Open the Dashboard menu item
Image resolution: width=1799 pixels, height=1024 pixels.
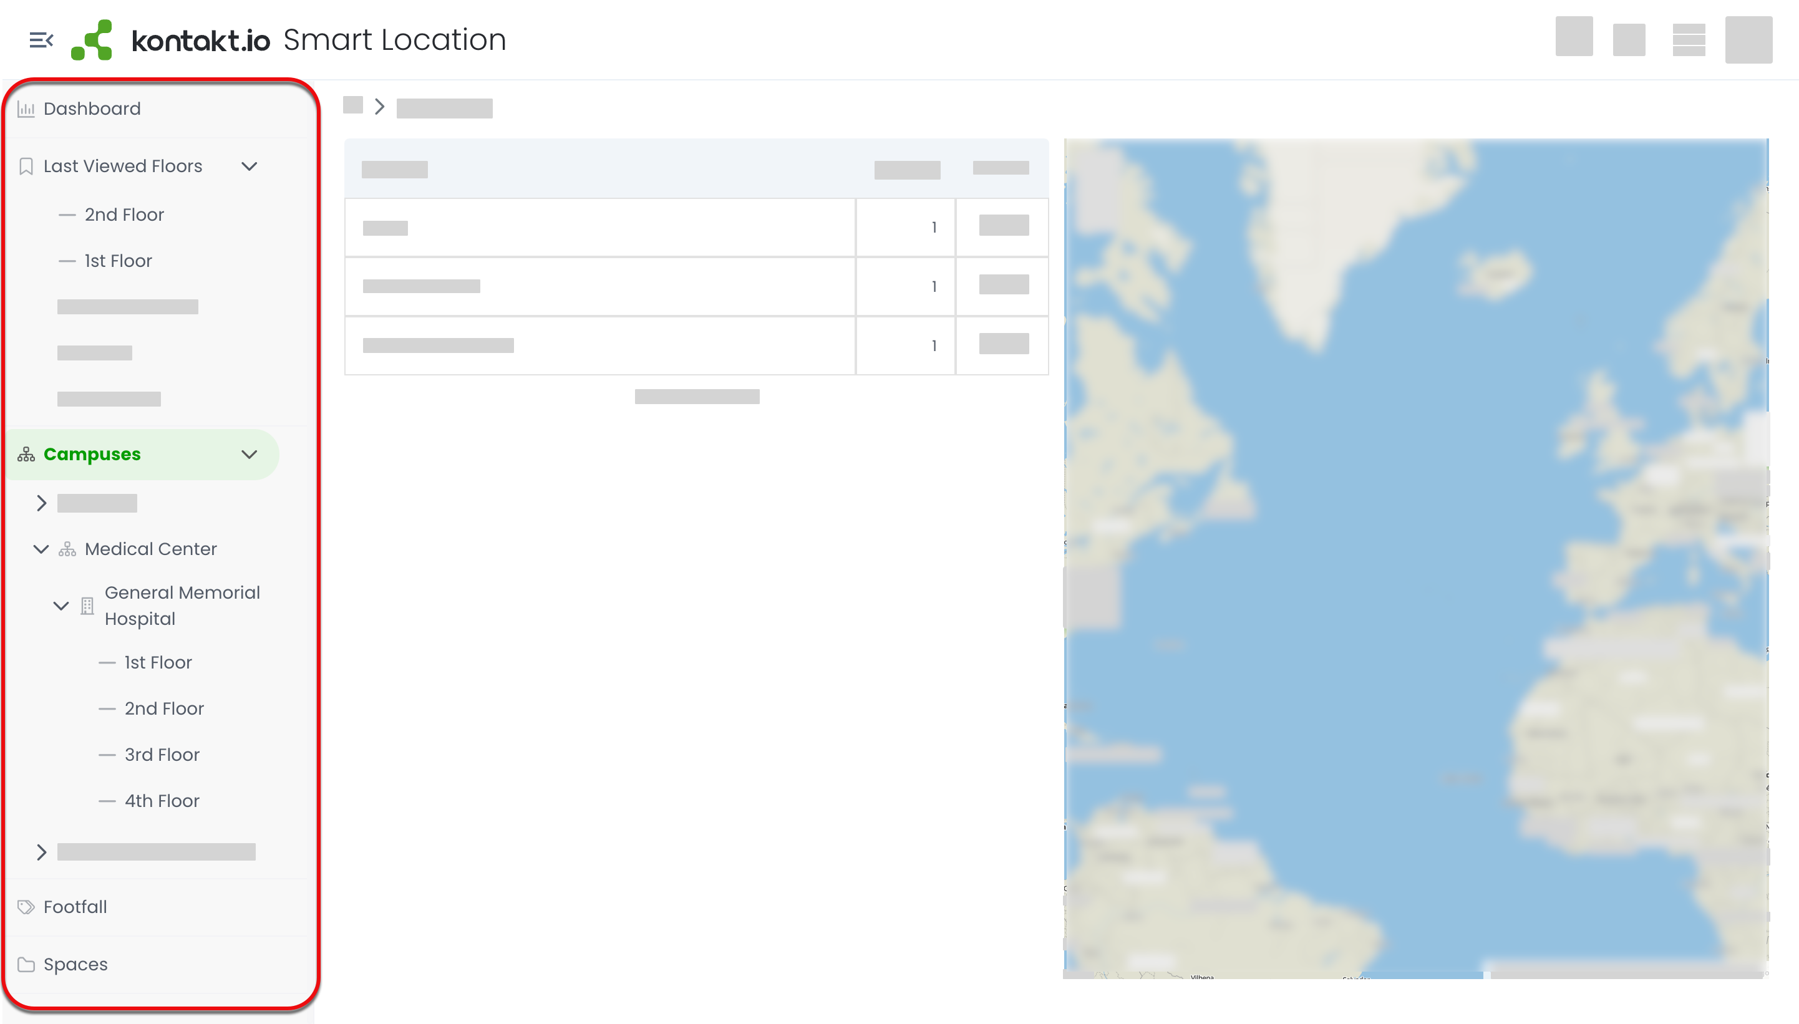point(92,109)
